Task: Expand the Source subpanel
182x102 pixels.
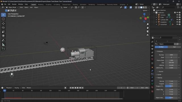Action: tap(161, 71)
